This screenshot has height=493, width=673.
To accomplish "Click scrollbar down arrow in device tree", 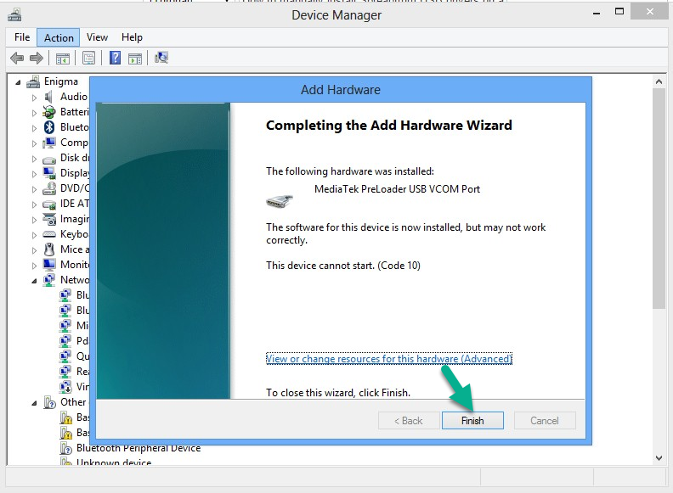I will point(659,458).
